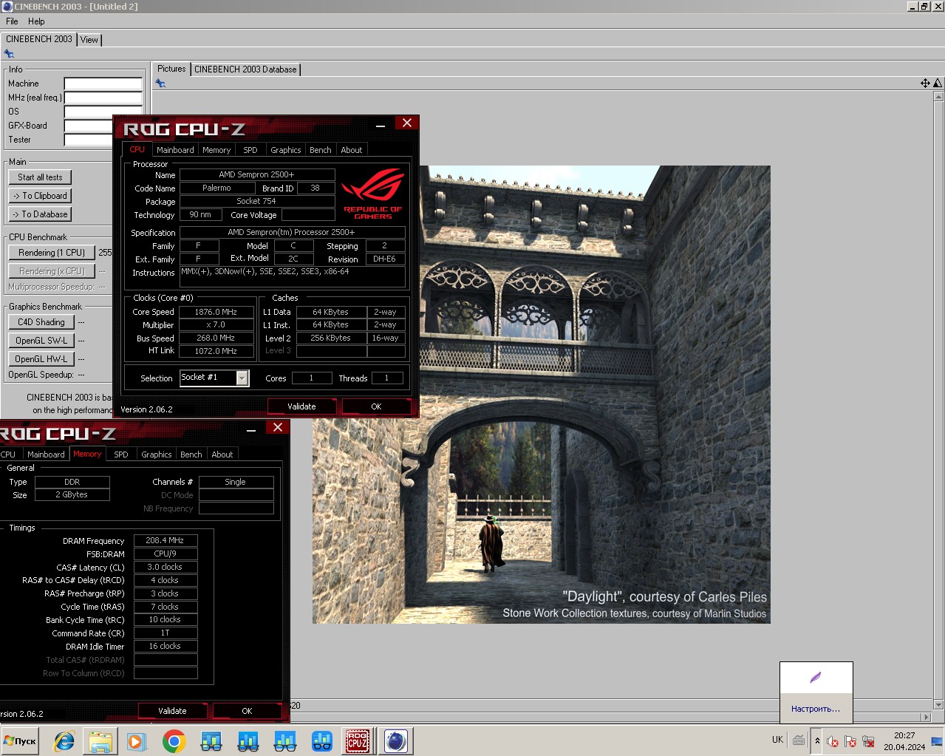Click Validate in the lower CPU-Z window
Image resolution: width=945 pixels, height=756 pixels.
[172, 711]
